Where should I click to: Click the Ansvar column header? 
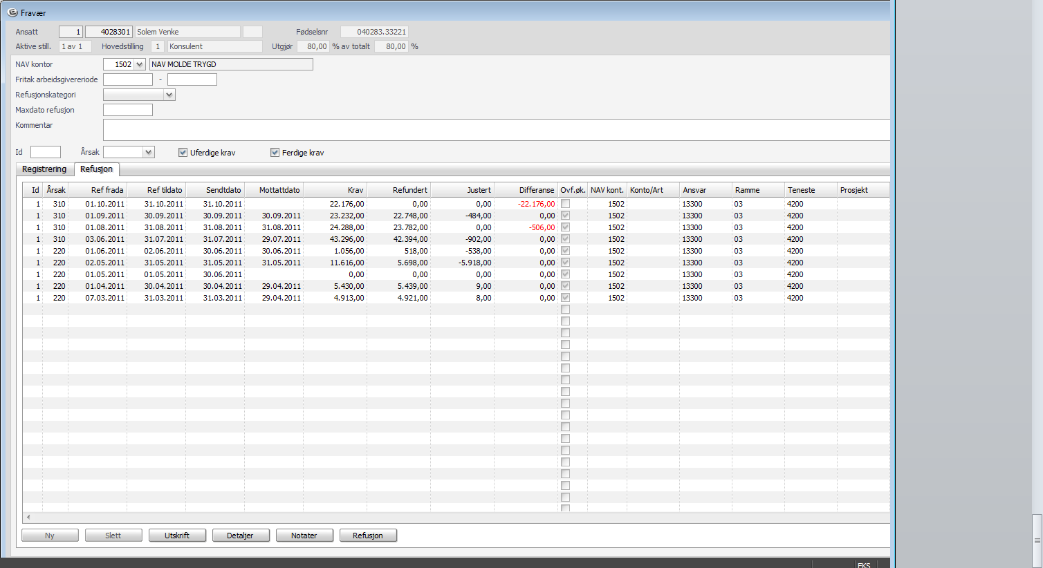pos(706,190)
